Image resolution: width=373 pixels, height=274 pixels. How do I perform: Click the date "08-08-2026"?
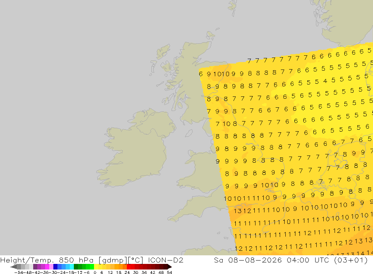(x=255, y=260)
